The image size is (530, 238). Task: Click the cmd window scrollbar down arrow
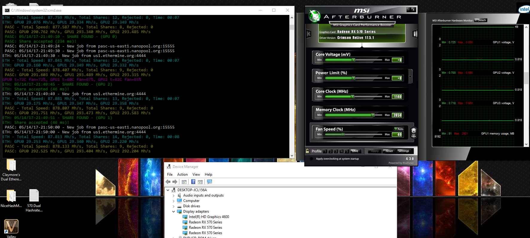point(292,155)
